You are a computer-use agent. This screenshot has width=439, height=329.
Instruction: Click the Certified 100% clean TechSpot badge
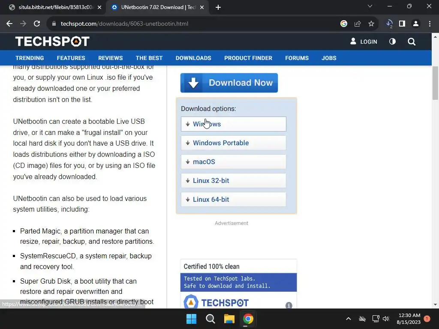click(238, 284)
